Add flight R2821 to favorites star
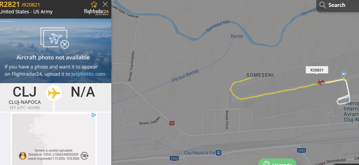The width and height of the screenshot is (359, 165). (94, 4)
